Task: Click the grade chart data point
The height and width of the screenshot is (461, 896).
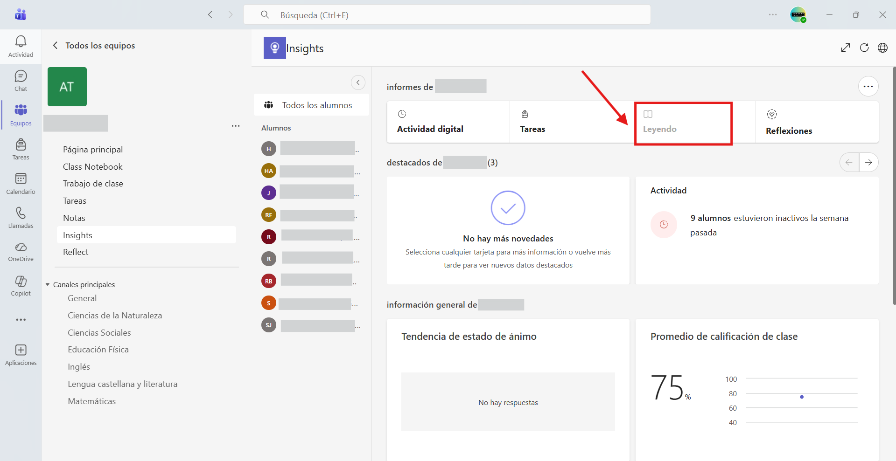Action: pos(802,397)
